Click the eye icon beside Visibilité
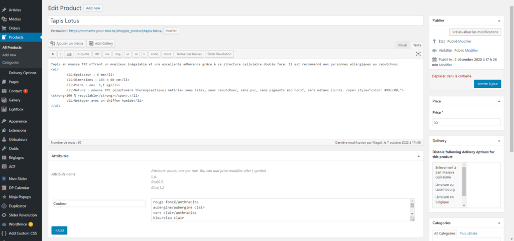This screenshot has width=514, height=241. (435, 51)
